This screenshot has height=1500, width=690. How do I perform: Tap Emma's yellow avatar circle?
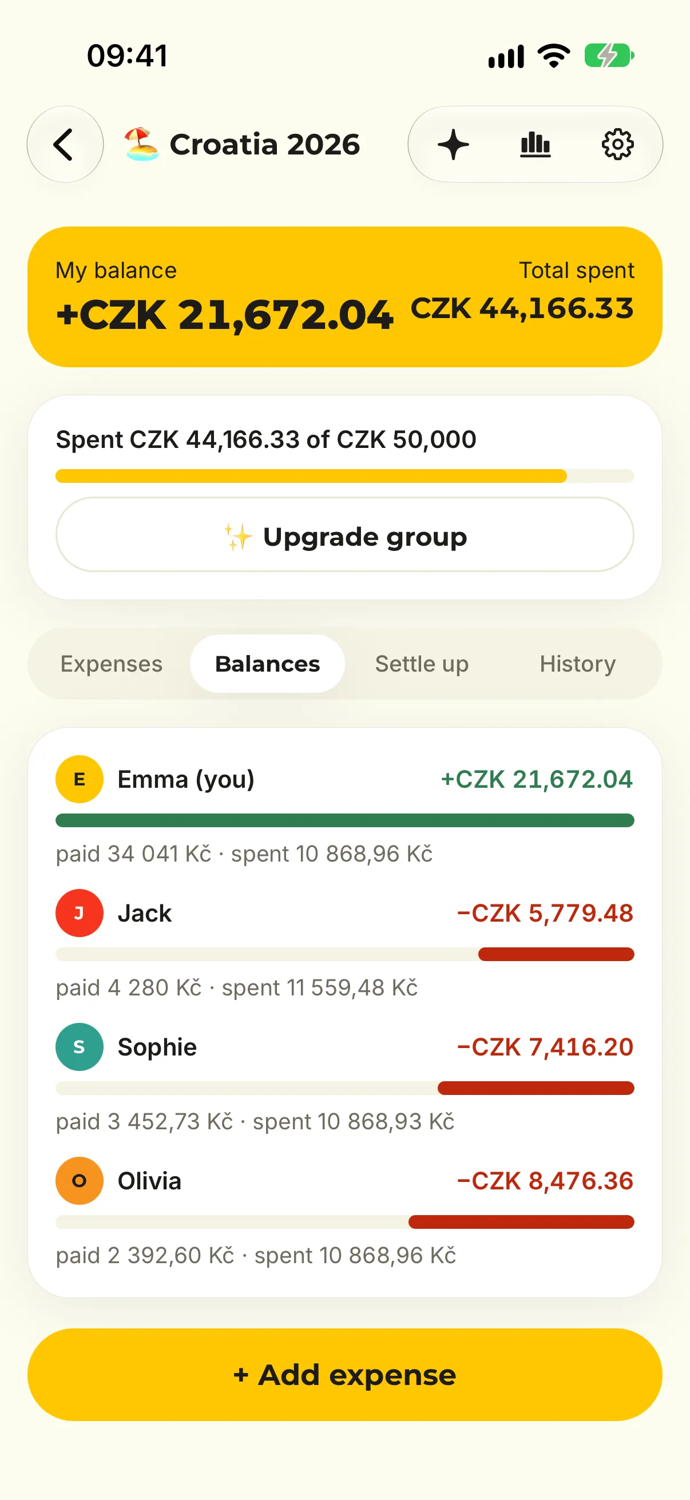[79, 779]
